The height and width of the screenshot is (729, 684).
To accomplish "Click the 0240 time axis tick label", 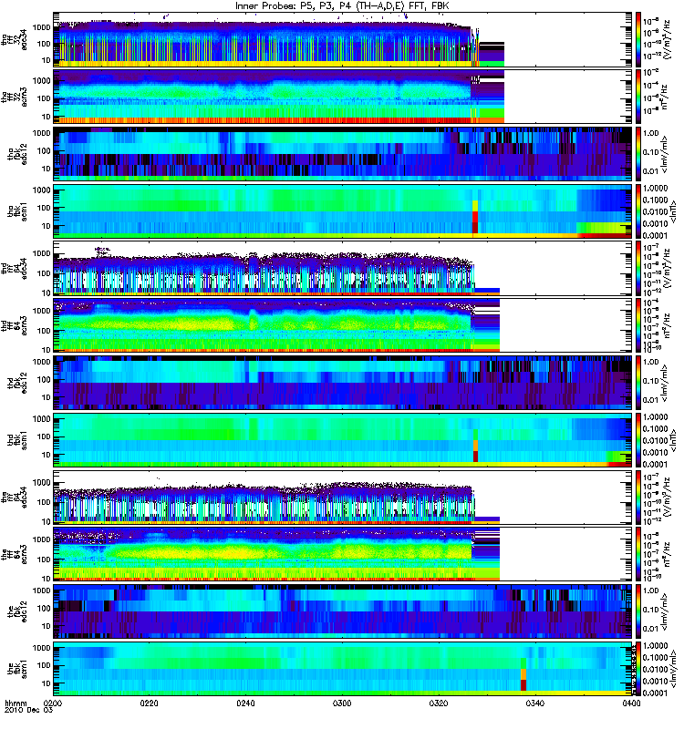I will click(245, 703).
